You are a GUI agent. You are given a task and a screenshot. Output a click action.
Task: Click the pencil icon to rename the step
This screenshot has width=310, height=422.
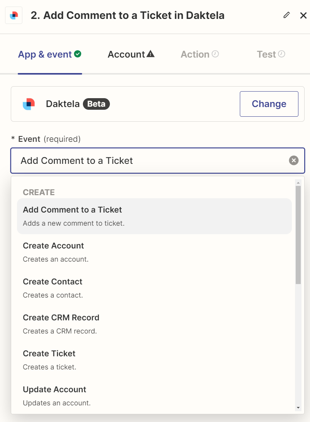click(286, 15)
